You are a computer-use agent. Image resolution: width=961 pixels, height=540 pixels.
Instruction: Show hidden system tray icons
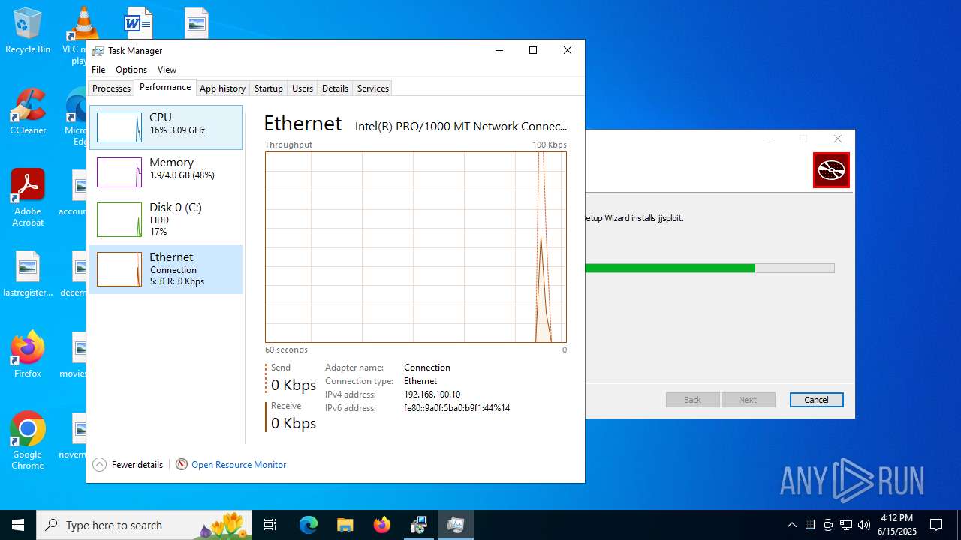(792, 525)
